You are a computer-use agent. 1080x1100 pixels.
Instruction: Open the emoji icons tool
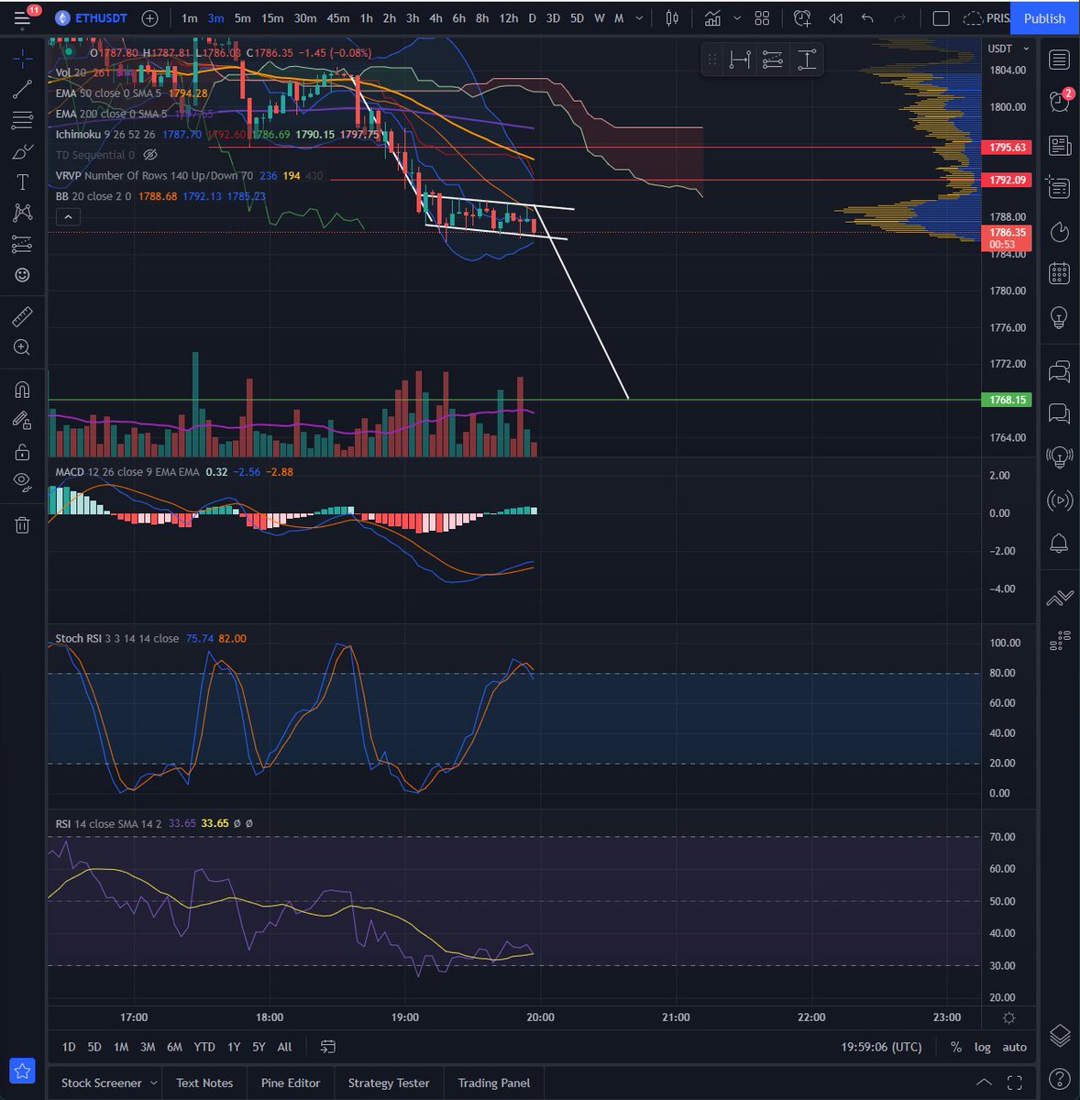pyautogui.click(x=23, y=275)
